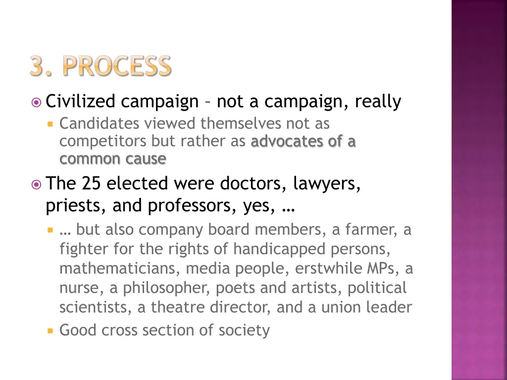Click the text 'Good cross section of society'
The image size is (507, 380).
pyautogui.click(x=164, y=331)
